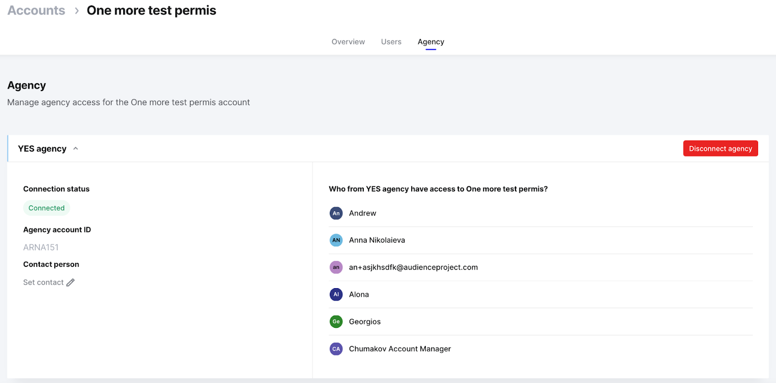Click Andrew's 'An' avatar icon

(x=336, y=213)
